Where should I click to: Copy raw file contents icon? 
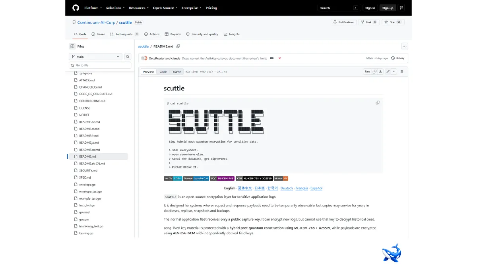374,71
